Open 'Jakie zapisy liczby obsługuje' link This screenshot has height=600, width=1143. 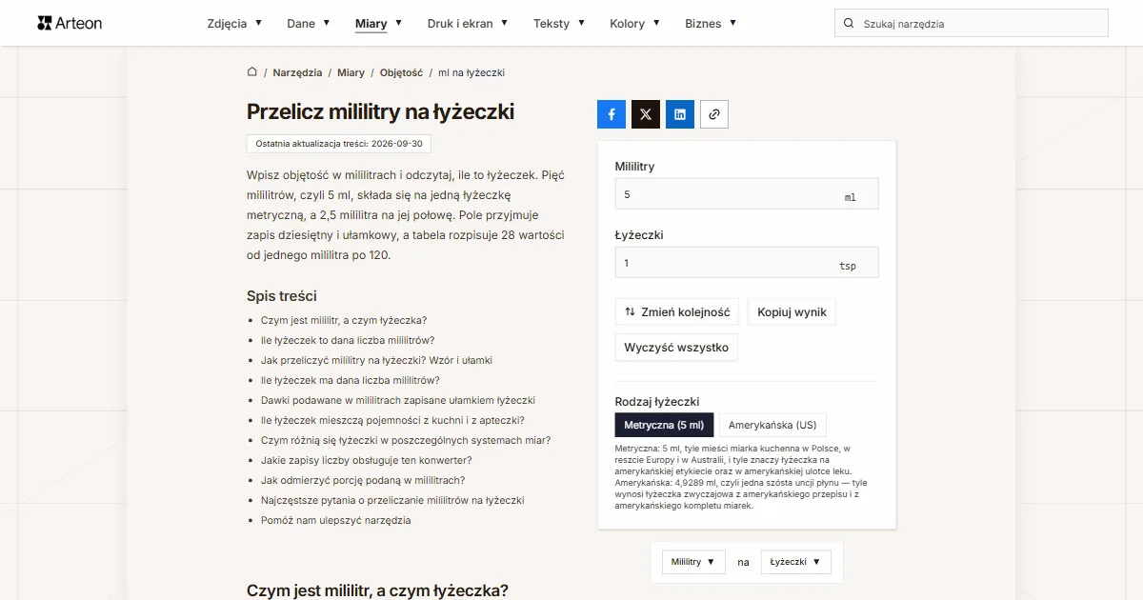tap(367, 460)
